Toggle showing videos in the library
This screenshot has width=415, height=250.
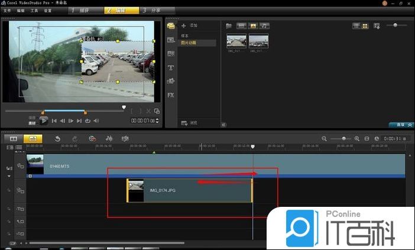point(241,26)
